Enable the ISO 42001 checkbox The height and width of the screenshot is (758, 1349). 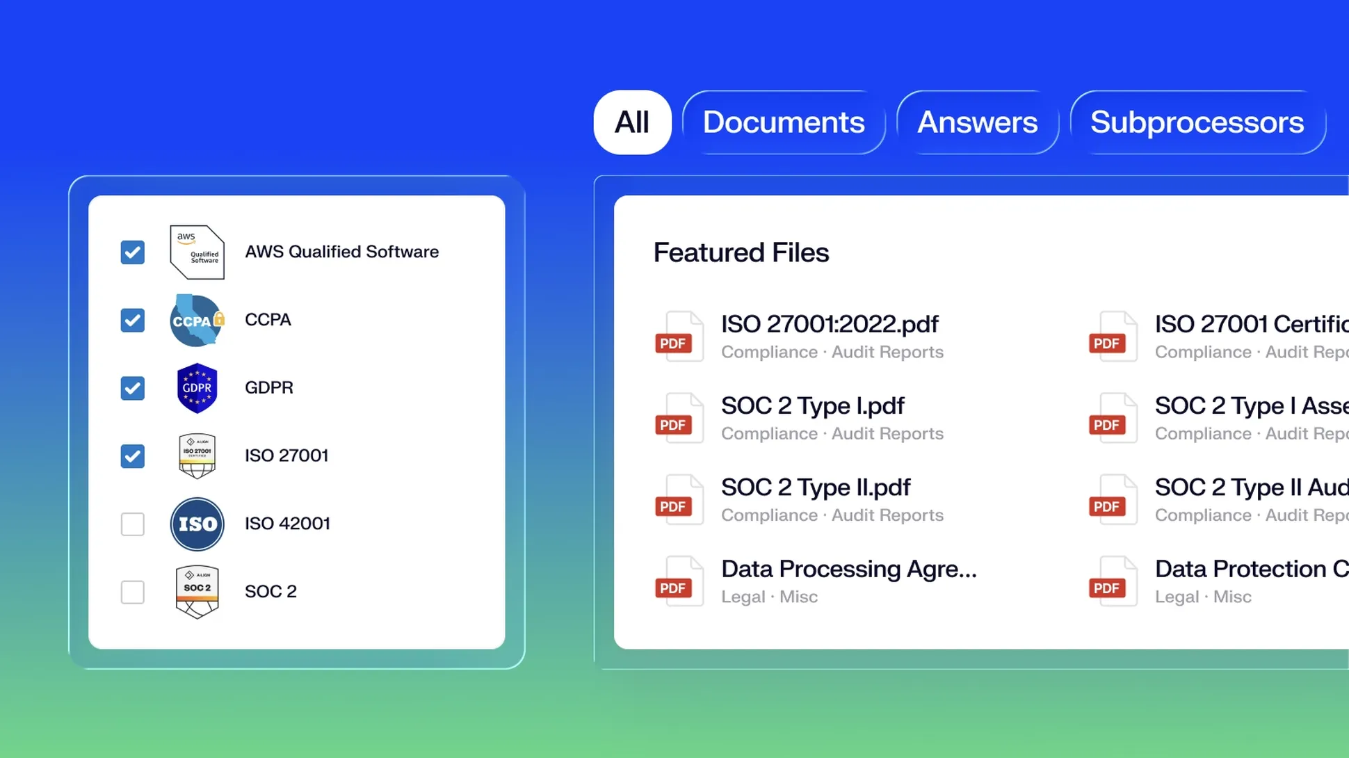(x=132, y=524)
